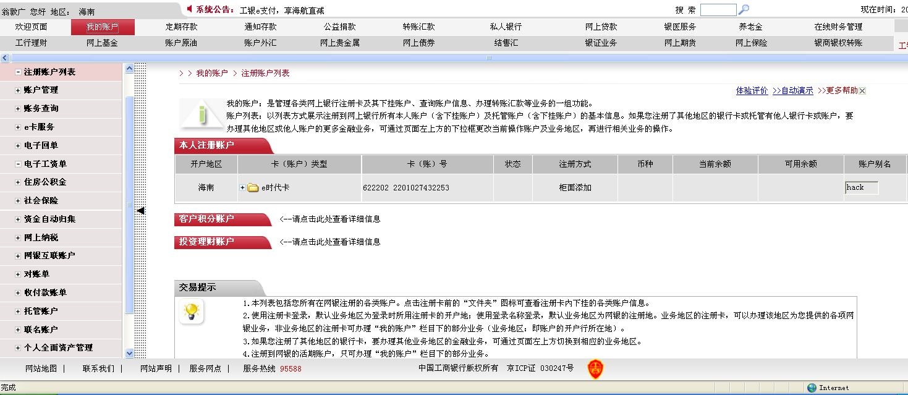
Task: Click the 体验评价 link
Action: 752,91
